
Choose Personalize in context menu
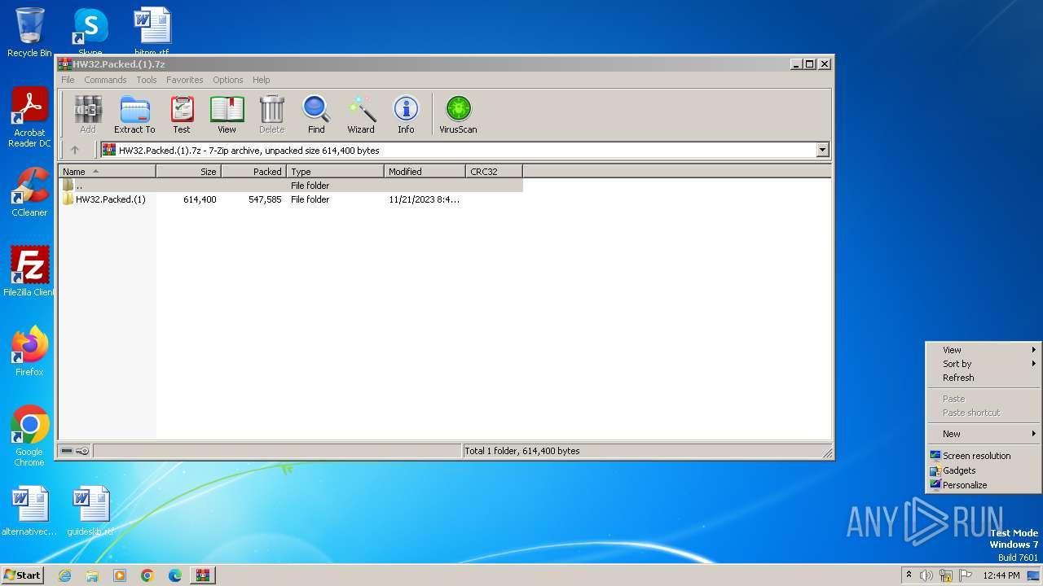pos(984,485)
